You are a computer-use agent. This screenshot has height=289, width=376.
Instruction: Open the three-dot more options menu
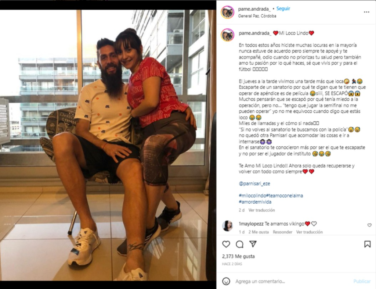click(366, 12)
